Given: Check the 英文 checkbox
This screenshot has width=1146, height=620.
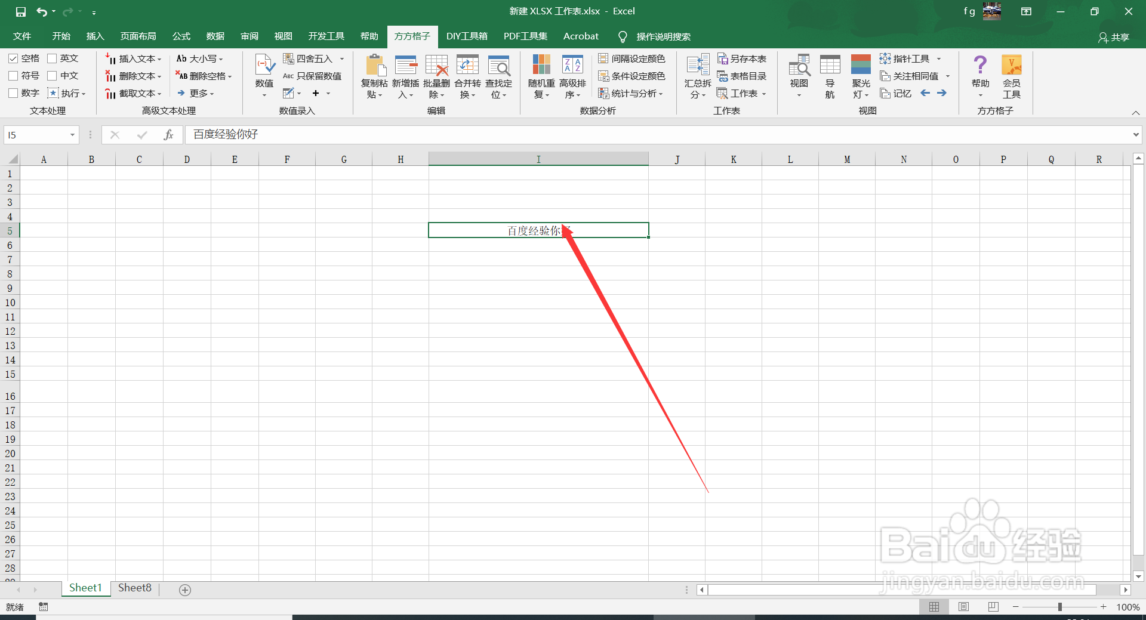Looking at the screenshot, I should [52, 58].
